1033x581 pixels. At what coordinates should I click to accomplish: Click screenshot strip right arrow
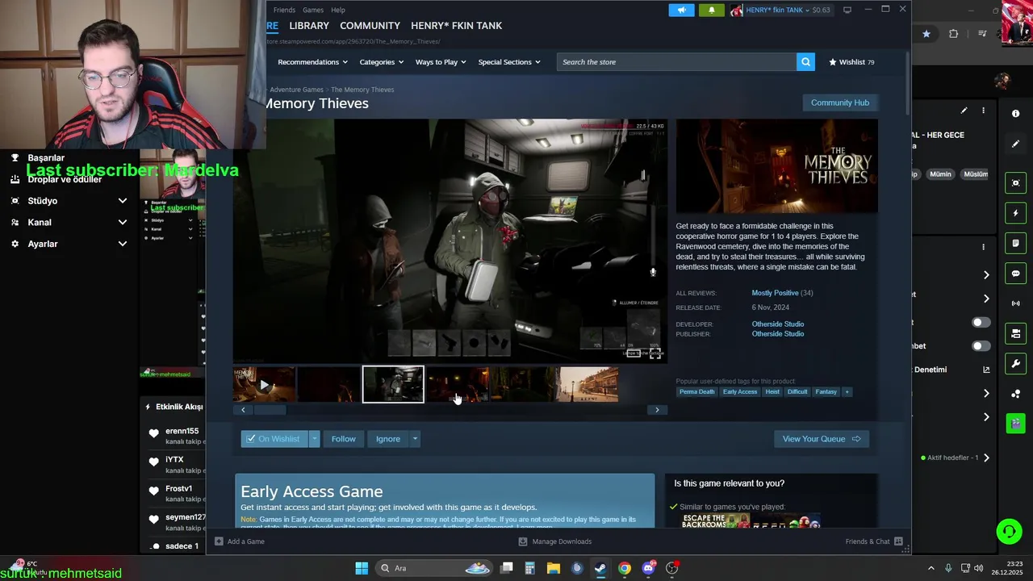657,410
